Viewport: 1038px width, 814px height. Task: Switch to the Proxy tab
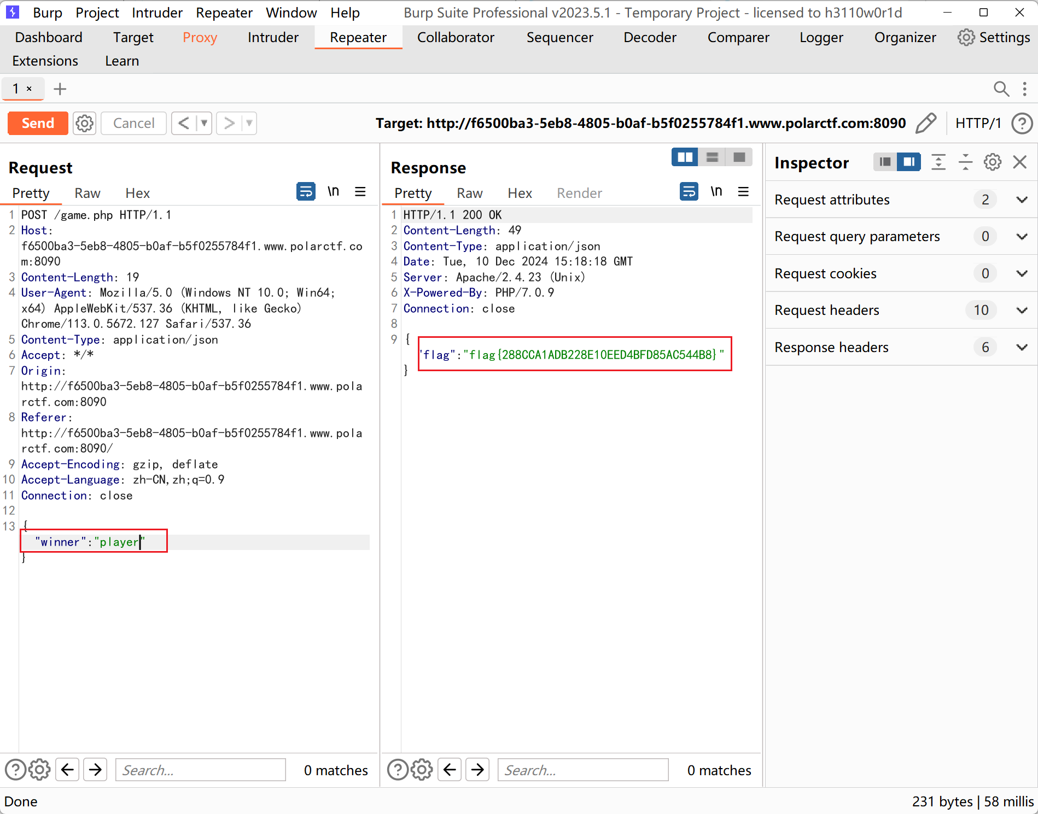point(200,37)
